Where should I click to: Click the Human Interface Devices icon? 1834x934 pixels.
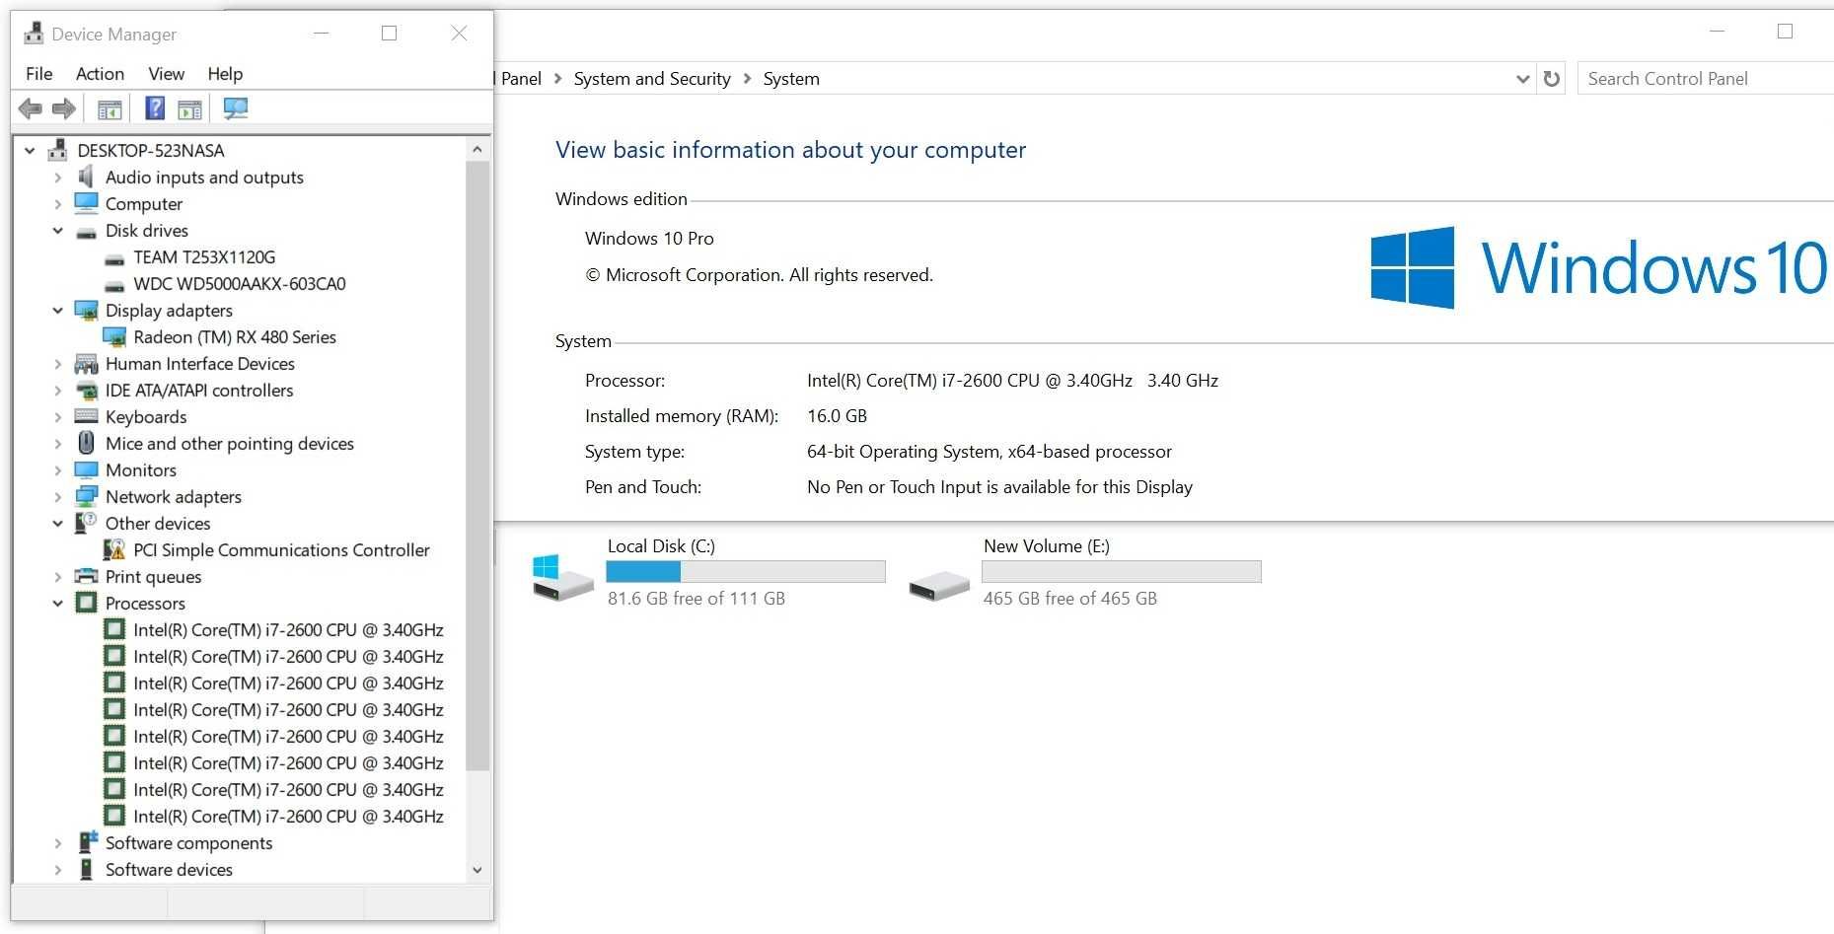point(87,364)
